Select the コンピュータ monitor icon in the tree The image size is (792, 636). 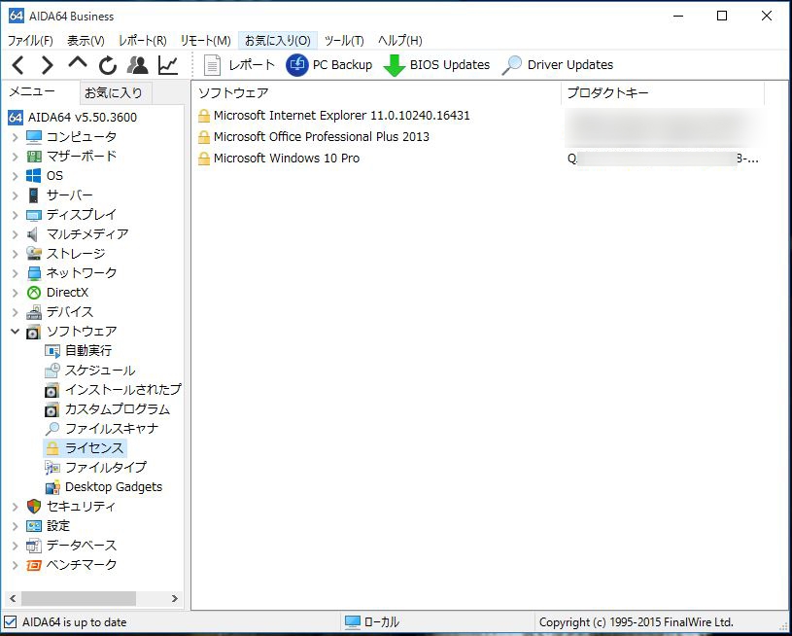click(x=34, y=137)
